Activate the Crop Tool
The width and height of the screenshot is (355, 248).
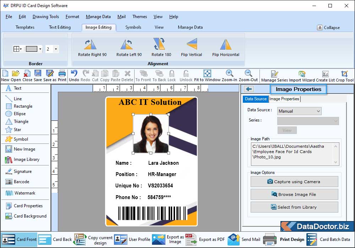coord(345,76)
